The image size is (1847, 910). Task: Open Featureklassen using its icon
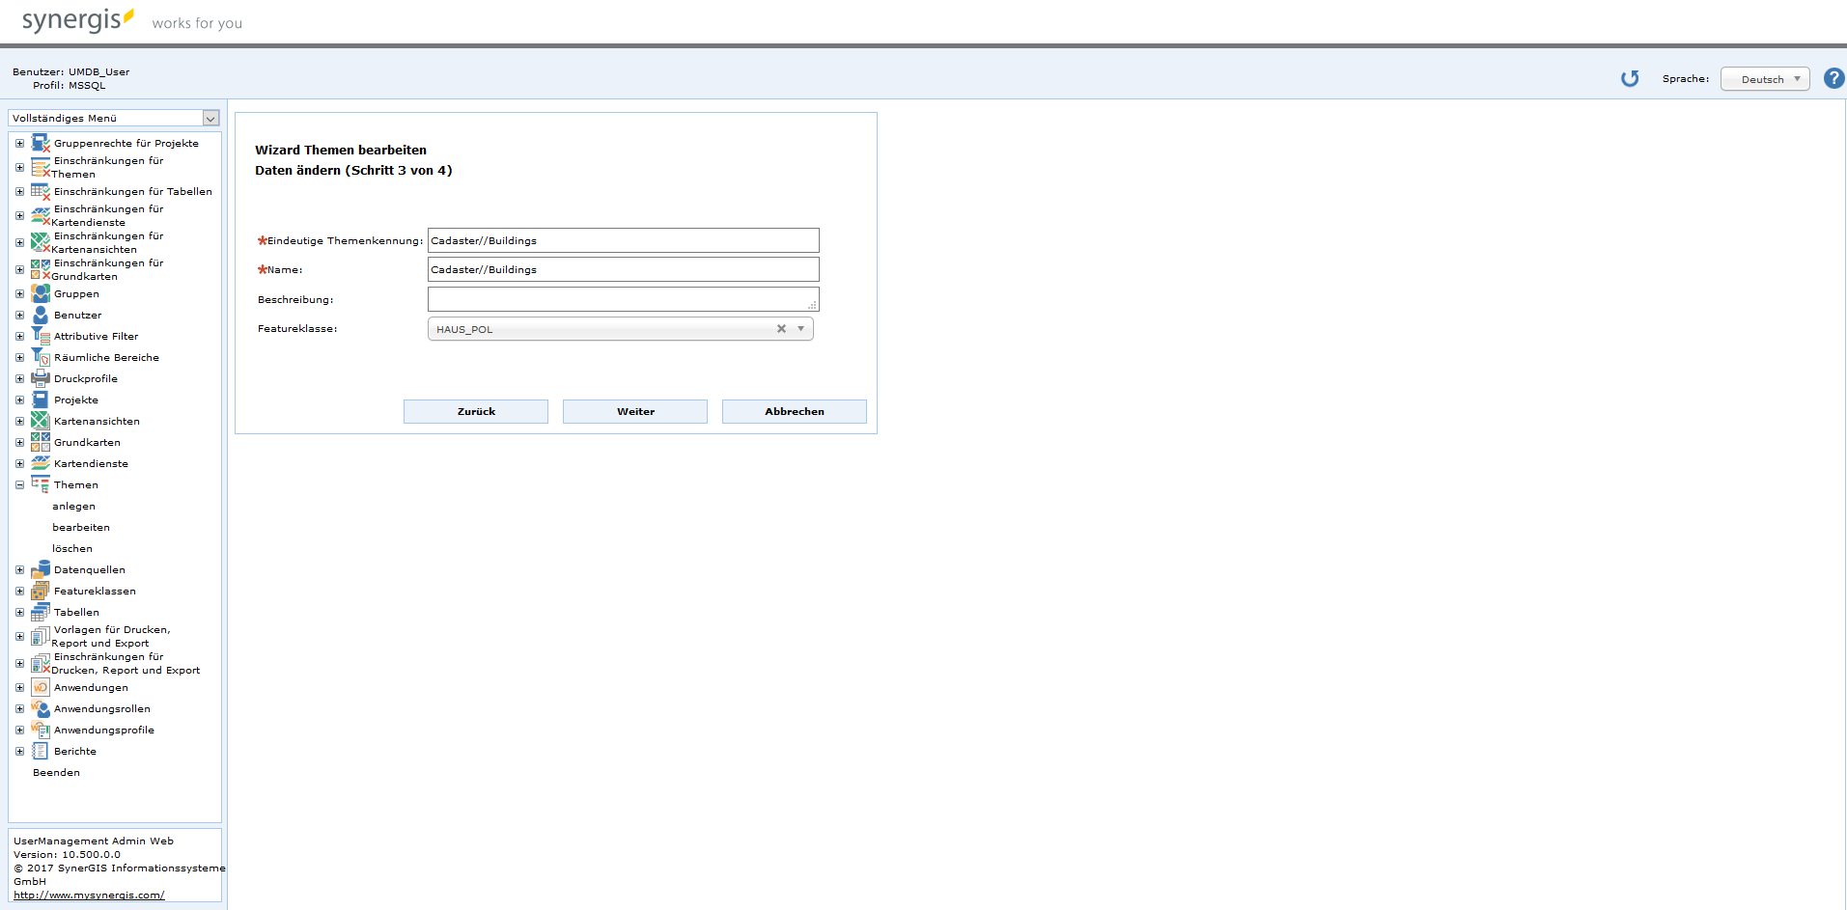coord(40,590)
